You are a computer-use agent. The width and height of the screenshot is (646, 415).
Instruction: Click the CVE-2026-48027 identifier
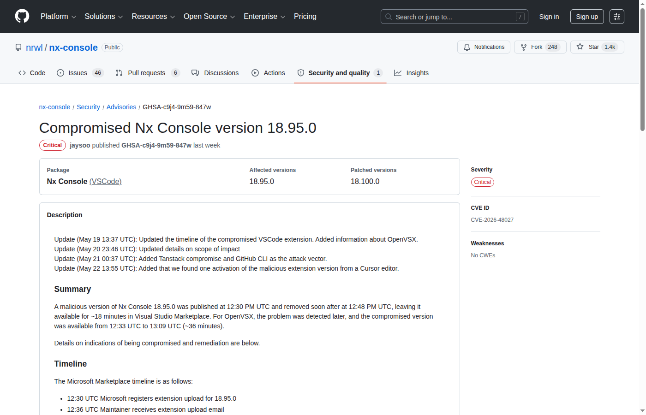pyautogui.click(x=492, y=220)
